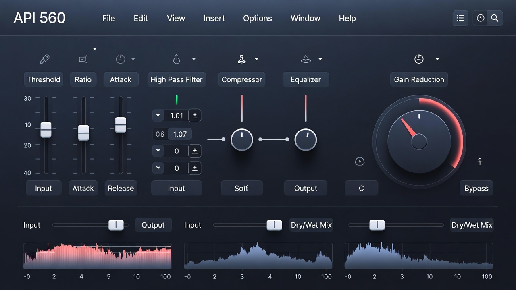This screenshot has height=290, width=516.
Task: Toggle the Soft button under the compressor knob
Action: tap(241, 188)
